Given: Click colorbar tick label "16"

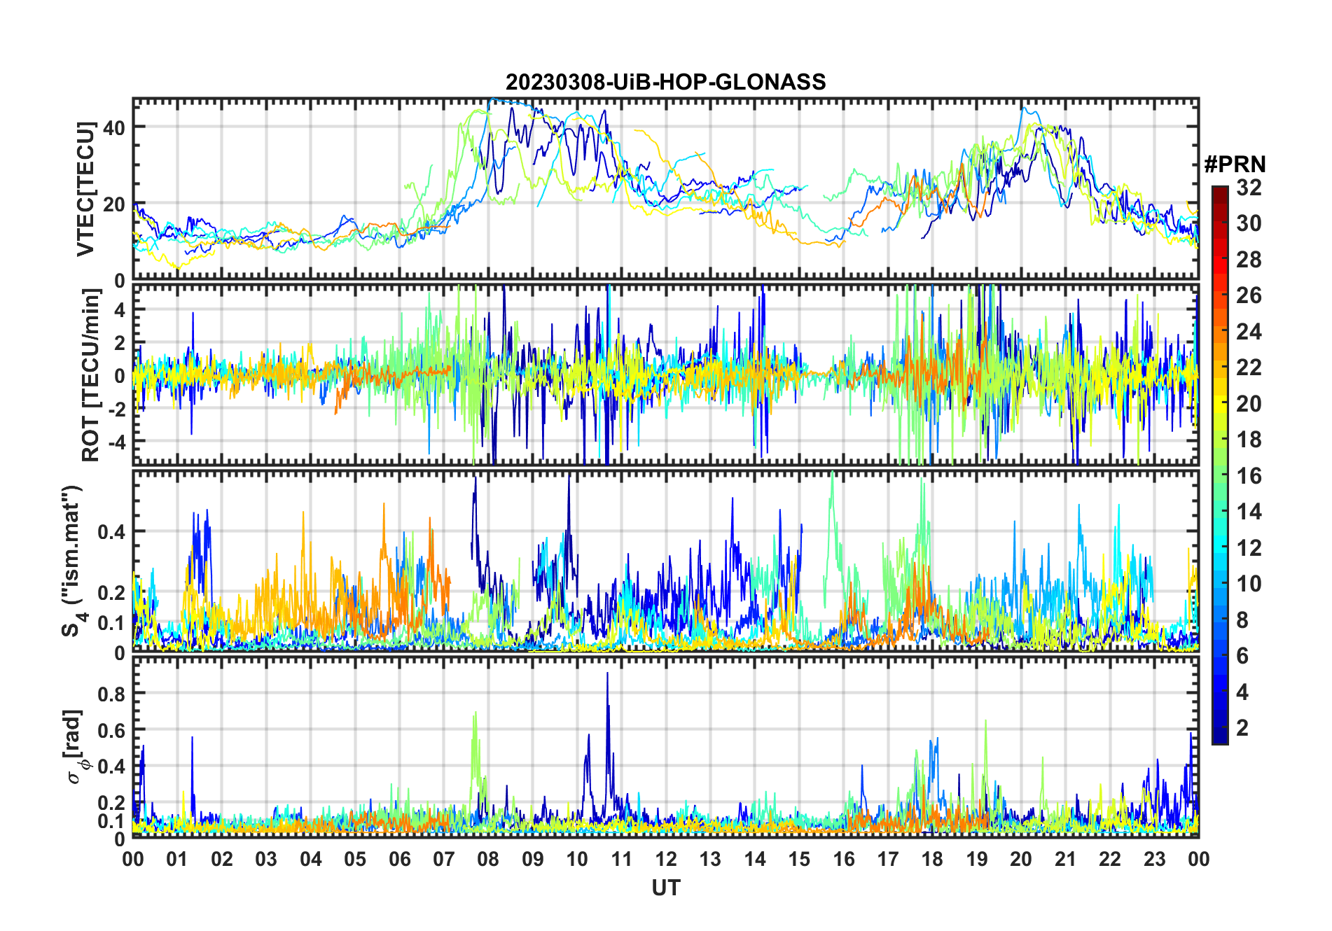Looking at the screenshot, I should [1249, 476].
